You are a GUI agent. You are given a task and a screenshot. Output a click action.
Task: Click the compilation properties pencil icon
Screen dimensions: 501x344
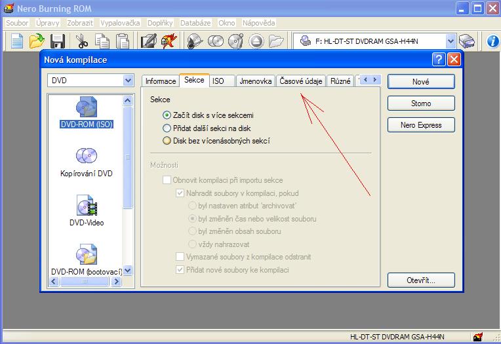coord(149,41)
